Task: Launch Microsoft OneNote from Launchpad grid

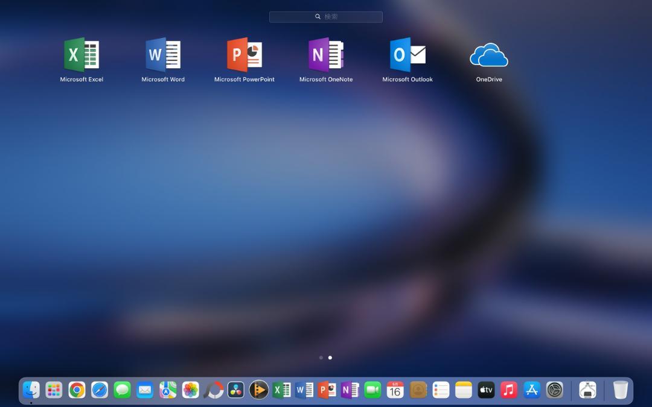Action: point(326,54)
